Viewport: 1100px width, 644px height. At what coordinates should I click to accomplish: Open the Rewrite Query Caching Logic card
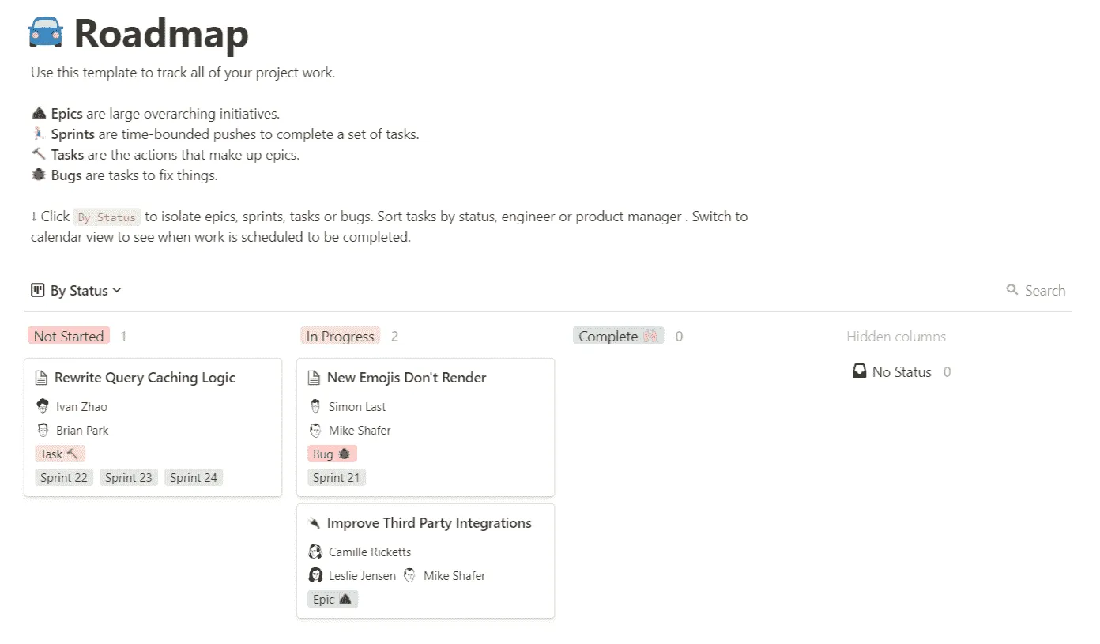144,378
